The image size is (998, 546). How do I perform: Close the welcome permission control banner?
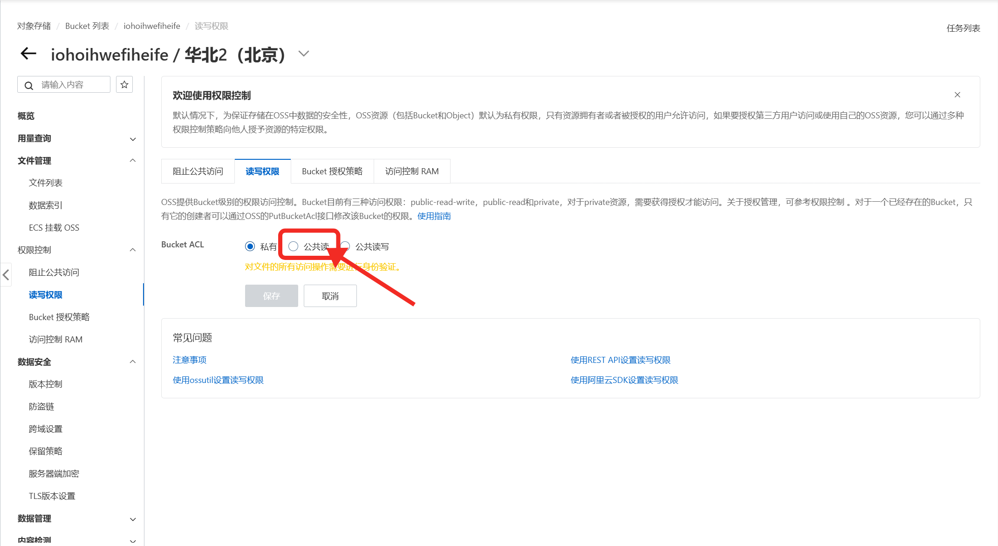pyautogui.click(x=957, y=95)
